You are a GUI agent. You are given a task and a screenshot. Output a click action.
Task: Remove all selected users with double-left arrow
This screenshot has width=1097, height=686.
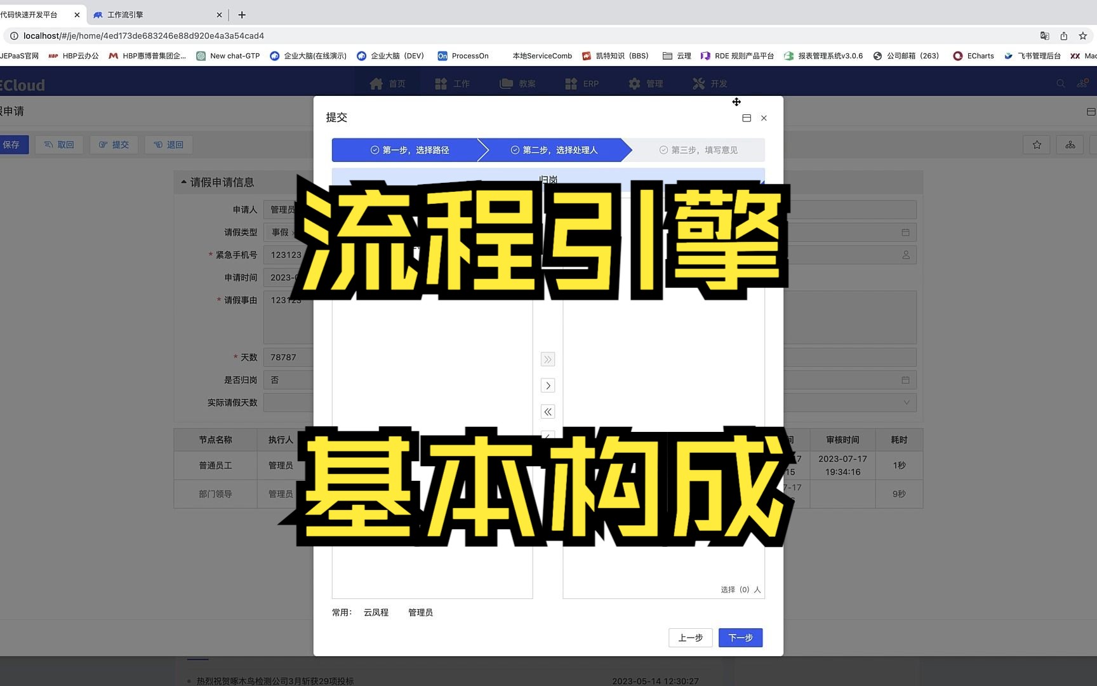pyautogui.click(x=548, y=412)
